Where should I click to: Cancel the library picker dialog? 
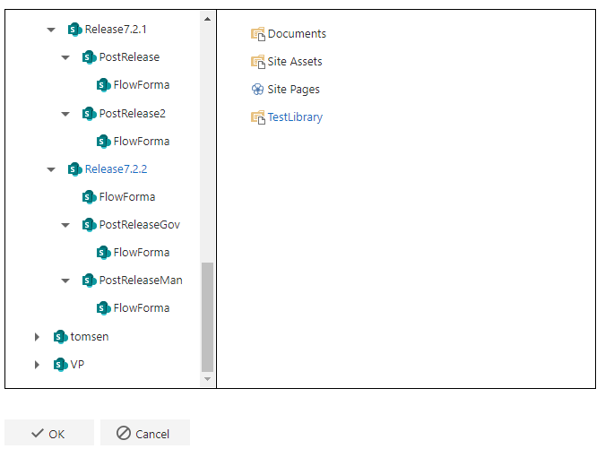click(145, 433)
